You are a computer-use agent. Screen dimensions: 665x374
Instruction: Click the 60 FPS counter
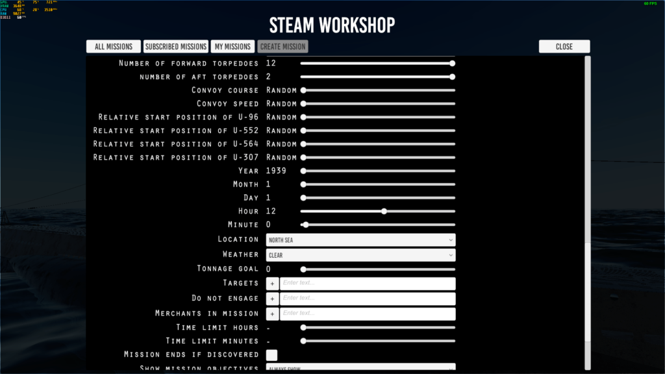(x=650, y=3)
